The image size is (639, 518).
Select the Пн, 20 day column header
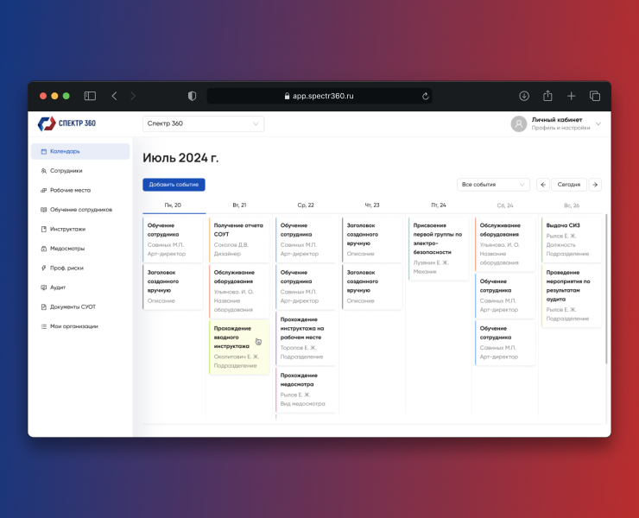[173, 205]
